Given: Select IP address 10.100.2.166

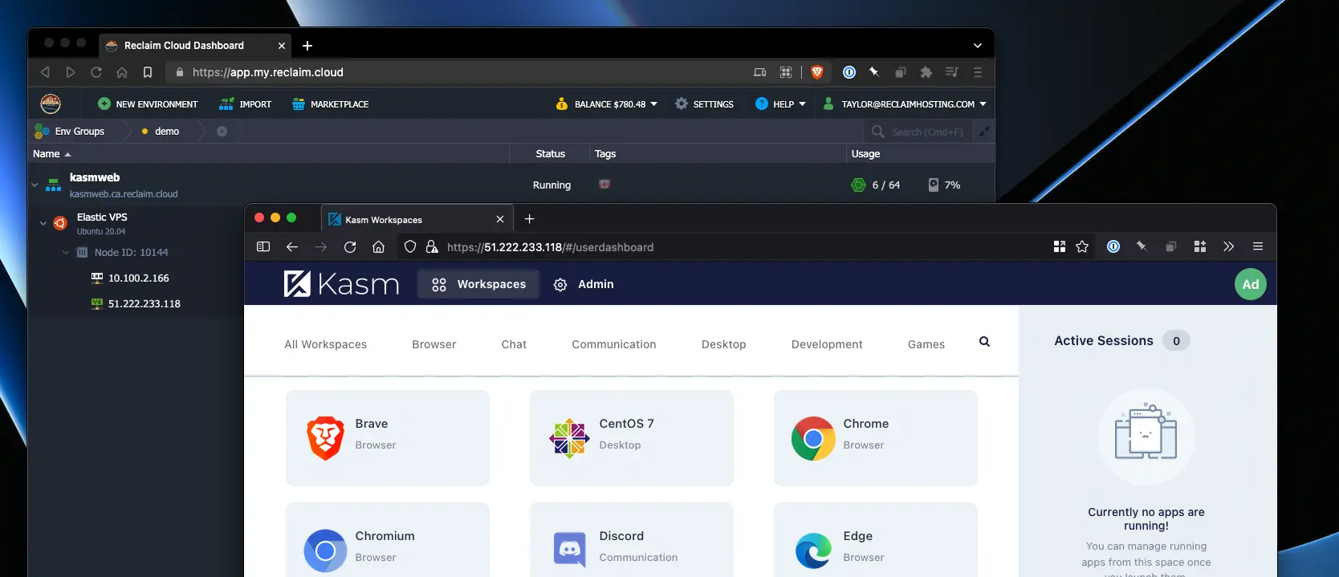Looking at the screenshot, I should [138, 278].
